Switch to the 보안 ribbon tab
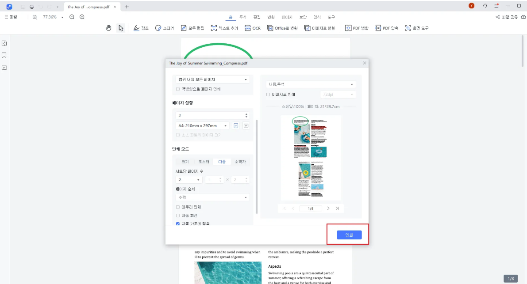The height and width of the screenshot is (284, 527). pyautogui.click(x=303, y=17)
